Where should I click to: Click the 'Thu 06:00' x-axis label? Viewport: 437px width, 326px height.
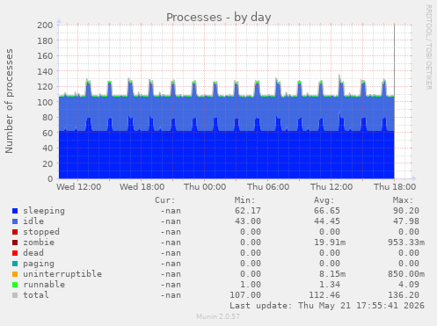coord(268,187)
